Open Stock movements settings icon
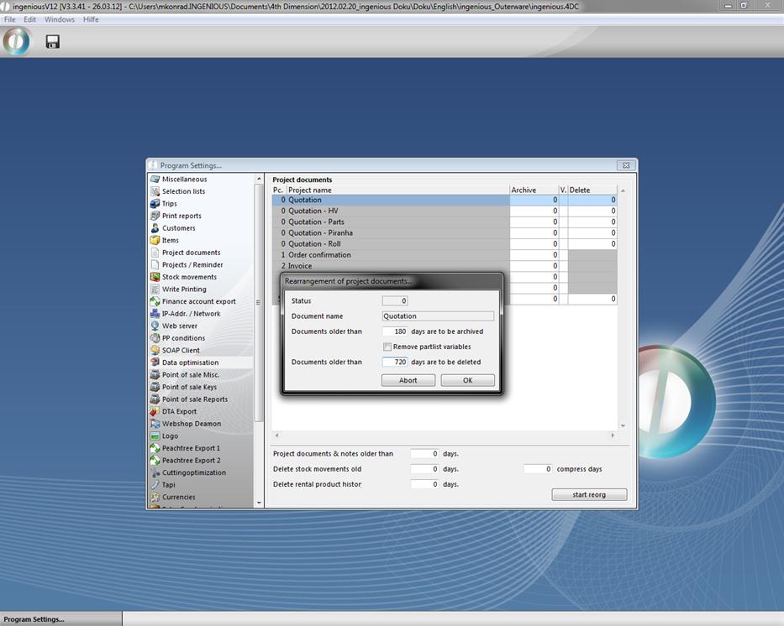Screen dimensions: 784x626 [155, 277]
